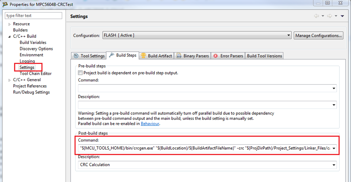Switch to the Build Tool Versions tab
This screenshot has width=351, height=182.
pos(264,56)
